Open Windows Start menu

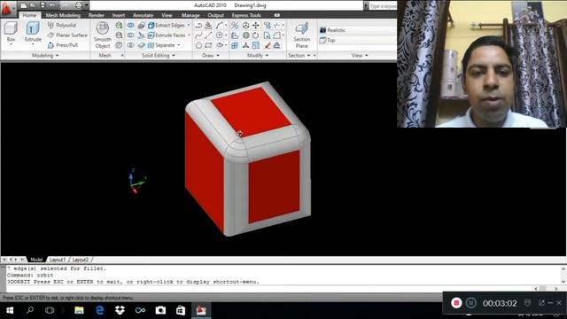pyautogui.click(x=10, y=310)
